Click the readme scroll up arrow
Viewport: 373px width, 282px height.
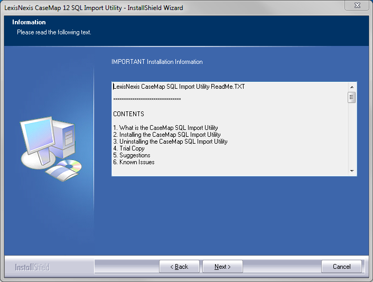pyautogui.click(x=352, y=87)
